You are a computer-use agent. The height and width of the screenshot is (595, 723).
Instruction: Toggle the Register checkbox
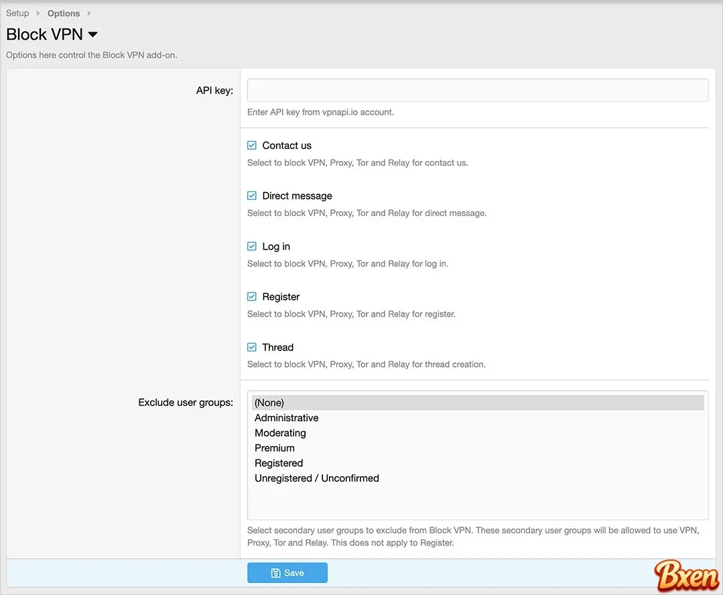(x=252, y=296)
